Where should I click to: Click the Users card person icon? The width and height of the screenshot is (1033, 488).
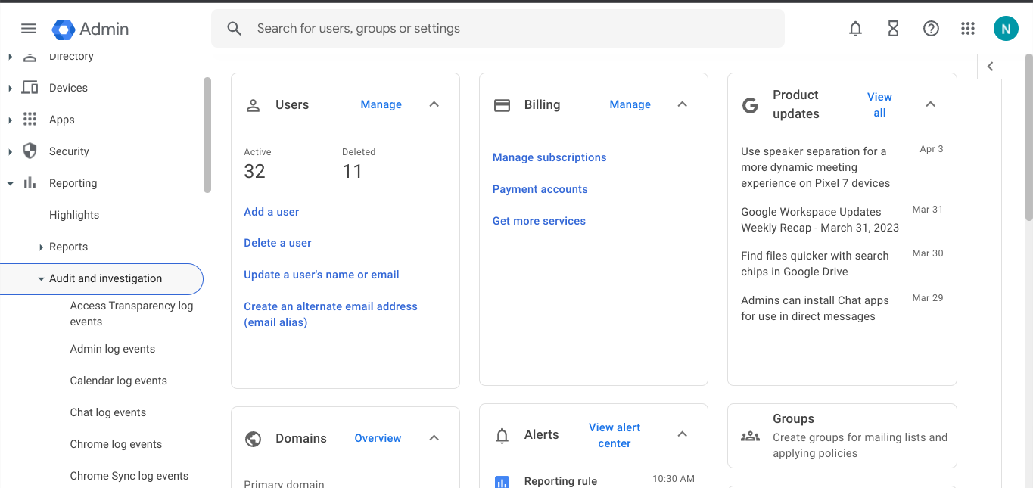(x=254, y=105)
